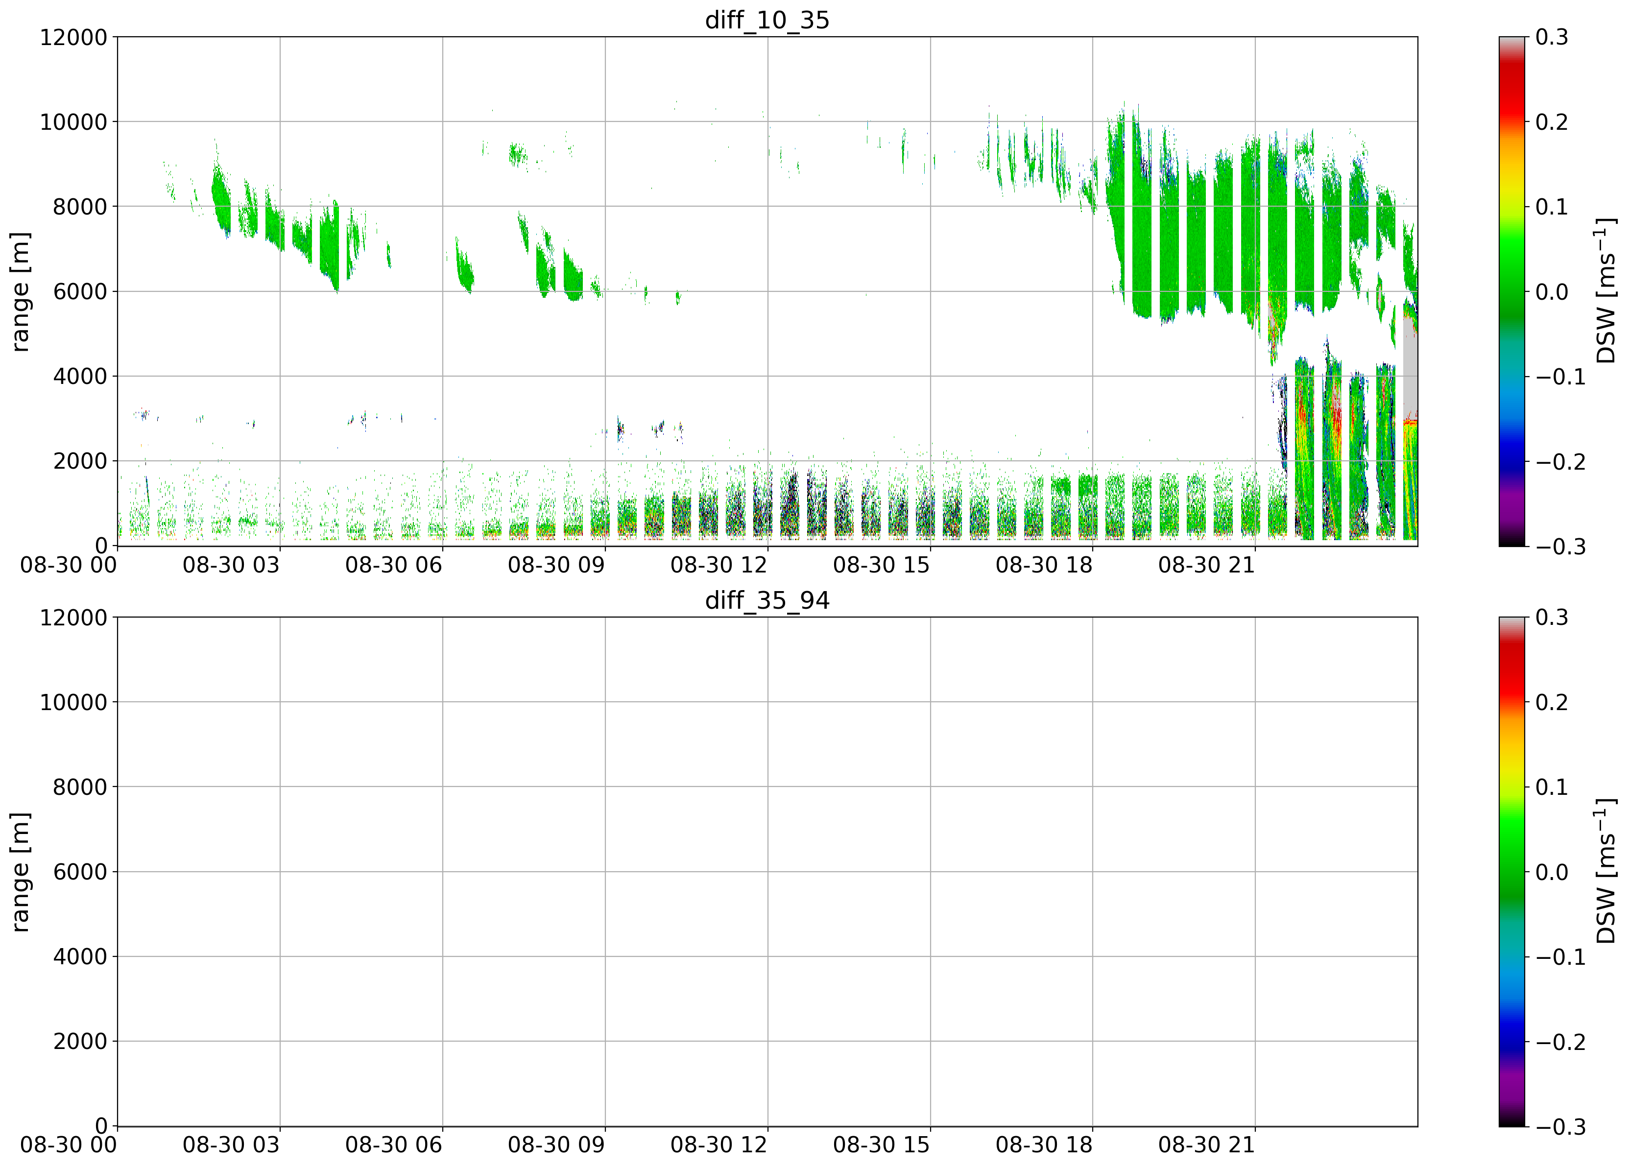Click the 0.0 tick on diff_35_94 colorbar
The image size is (1630, 1167).
(1552, 872)
